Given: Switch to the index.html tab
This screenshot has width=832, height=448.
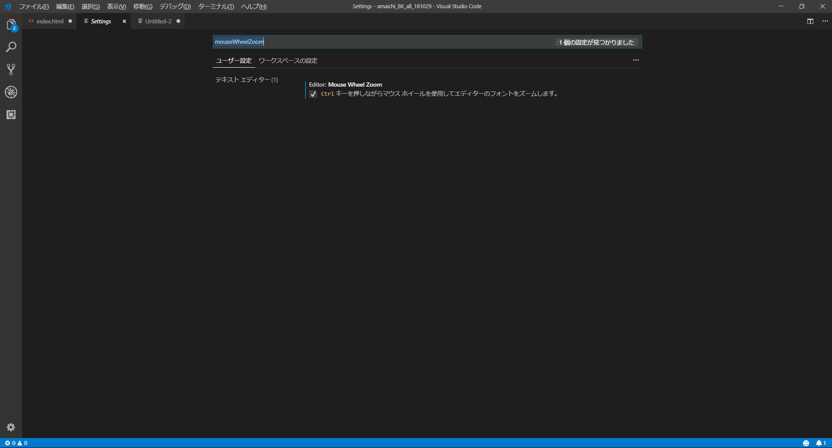Looking at the screenshot, I should pyautogui.click(x=50, y=21).
